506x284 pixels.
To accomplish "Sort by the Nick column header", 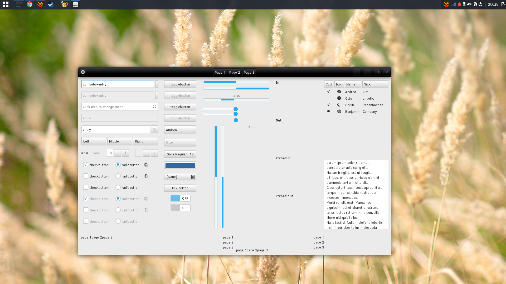I will pos(375,84).
